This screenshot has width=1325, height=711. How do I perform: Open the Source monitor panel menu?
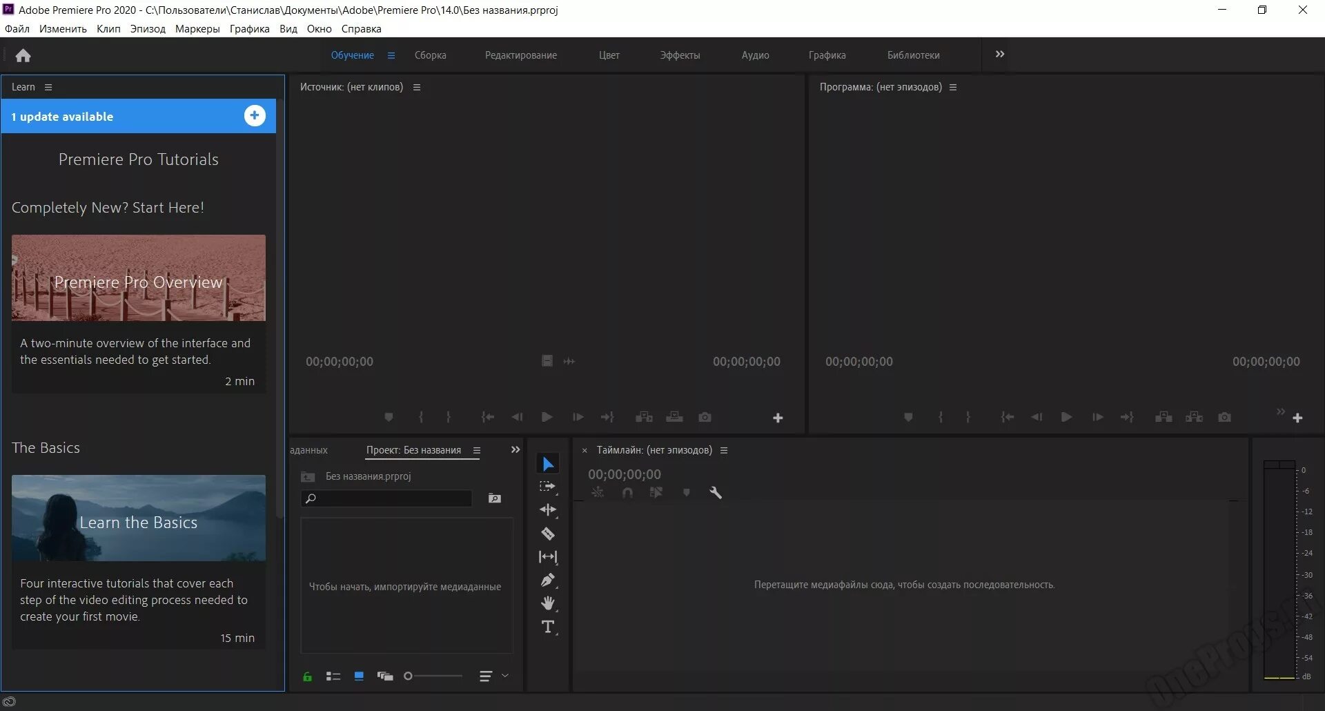[x=417, y=87]
